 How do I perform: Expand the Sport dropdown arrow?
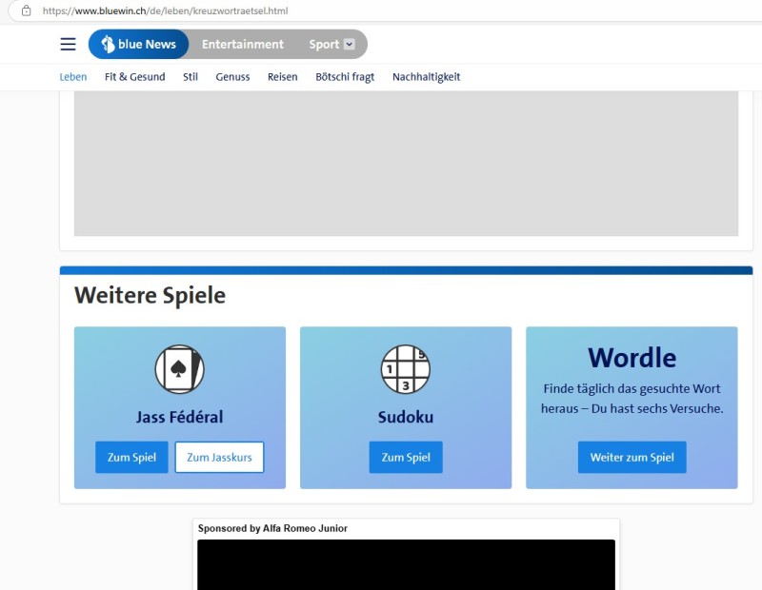tap(349, 45)
